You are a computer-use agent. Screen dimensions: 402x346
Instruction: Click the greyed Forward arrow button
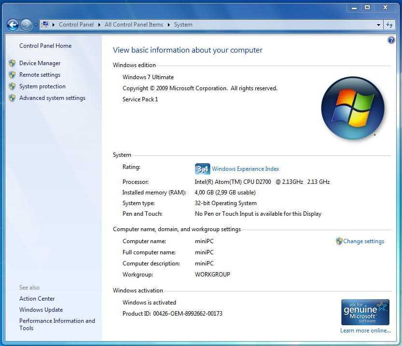pyautogui.click(x=26, y=25)
